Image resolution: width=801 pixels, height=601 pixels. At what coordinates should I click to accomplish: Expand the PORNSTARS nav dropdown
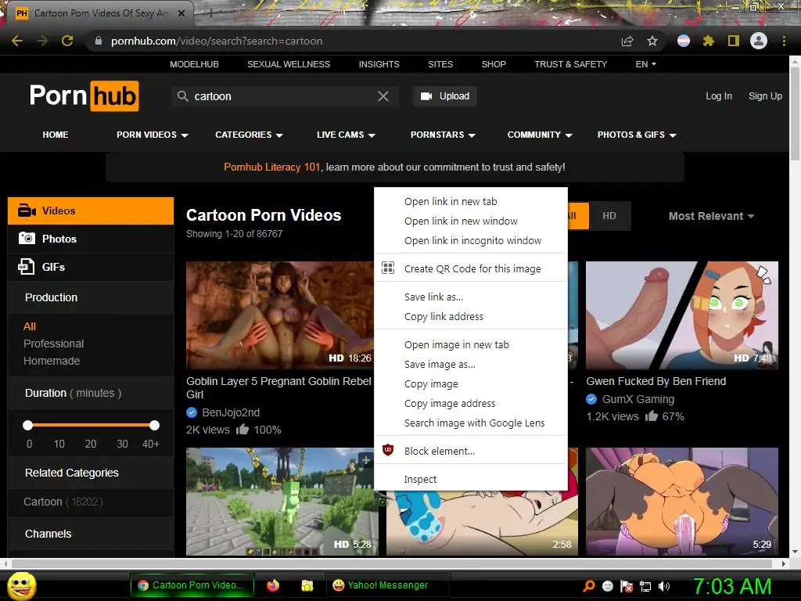pyautogui.click(x=443, y=135)
